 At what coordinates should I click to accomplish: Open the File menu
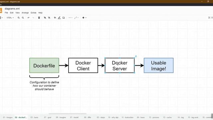(6, 13)
